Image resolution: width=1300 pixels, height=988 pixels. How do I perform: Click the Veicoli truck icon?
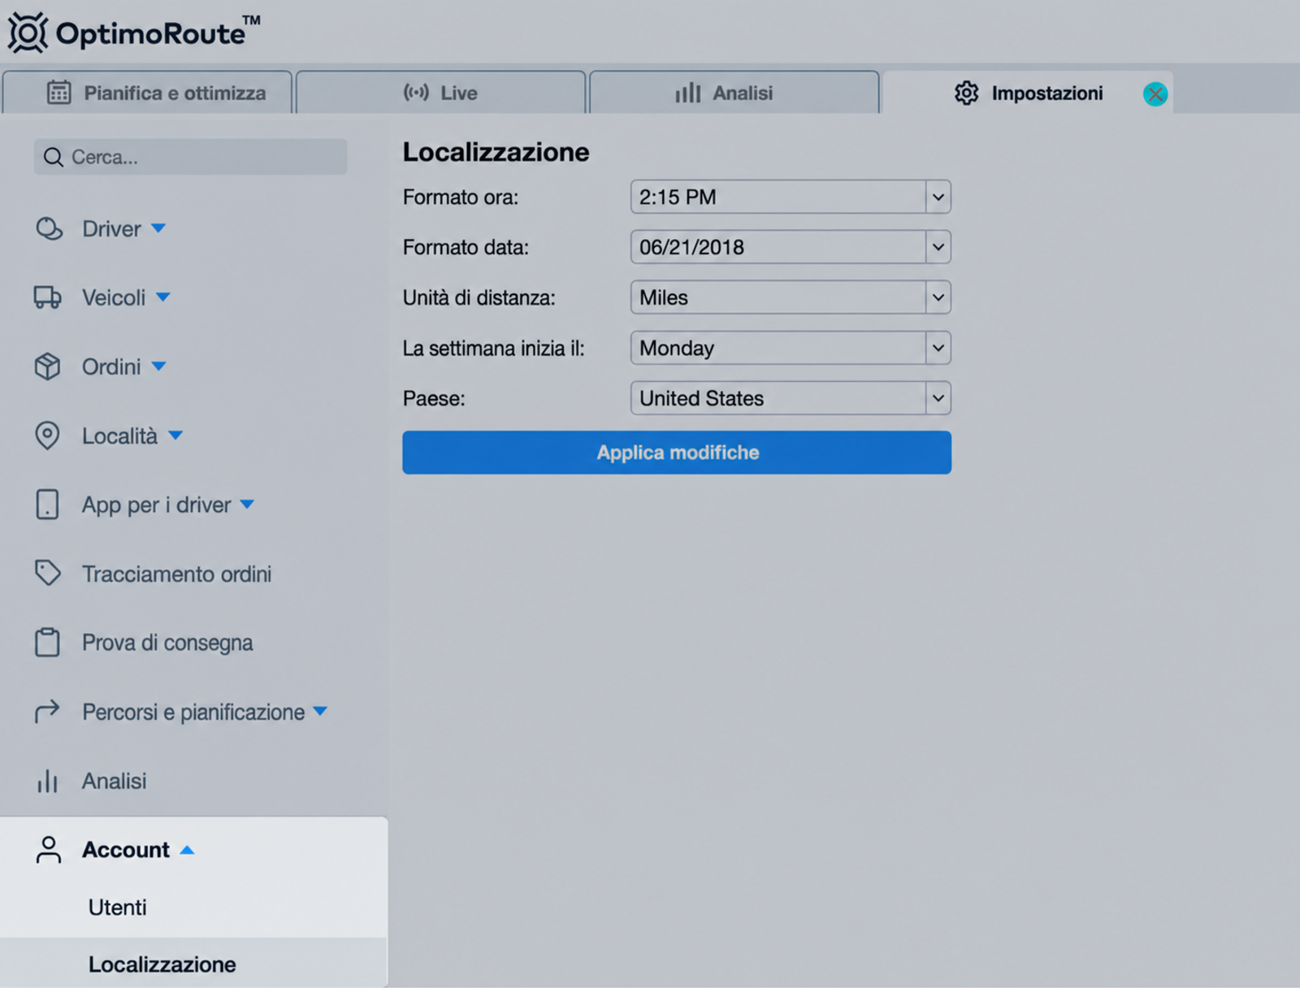[47, 298]
